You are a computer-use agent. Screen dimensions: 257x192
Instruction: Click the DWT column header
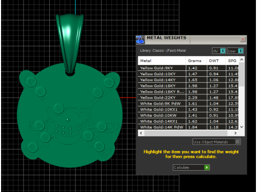(x=216, y=61)
